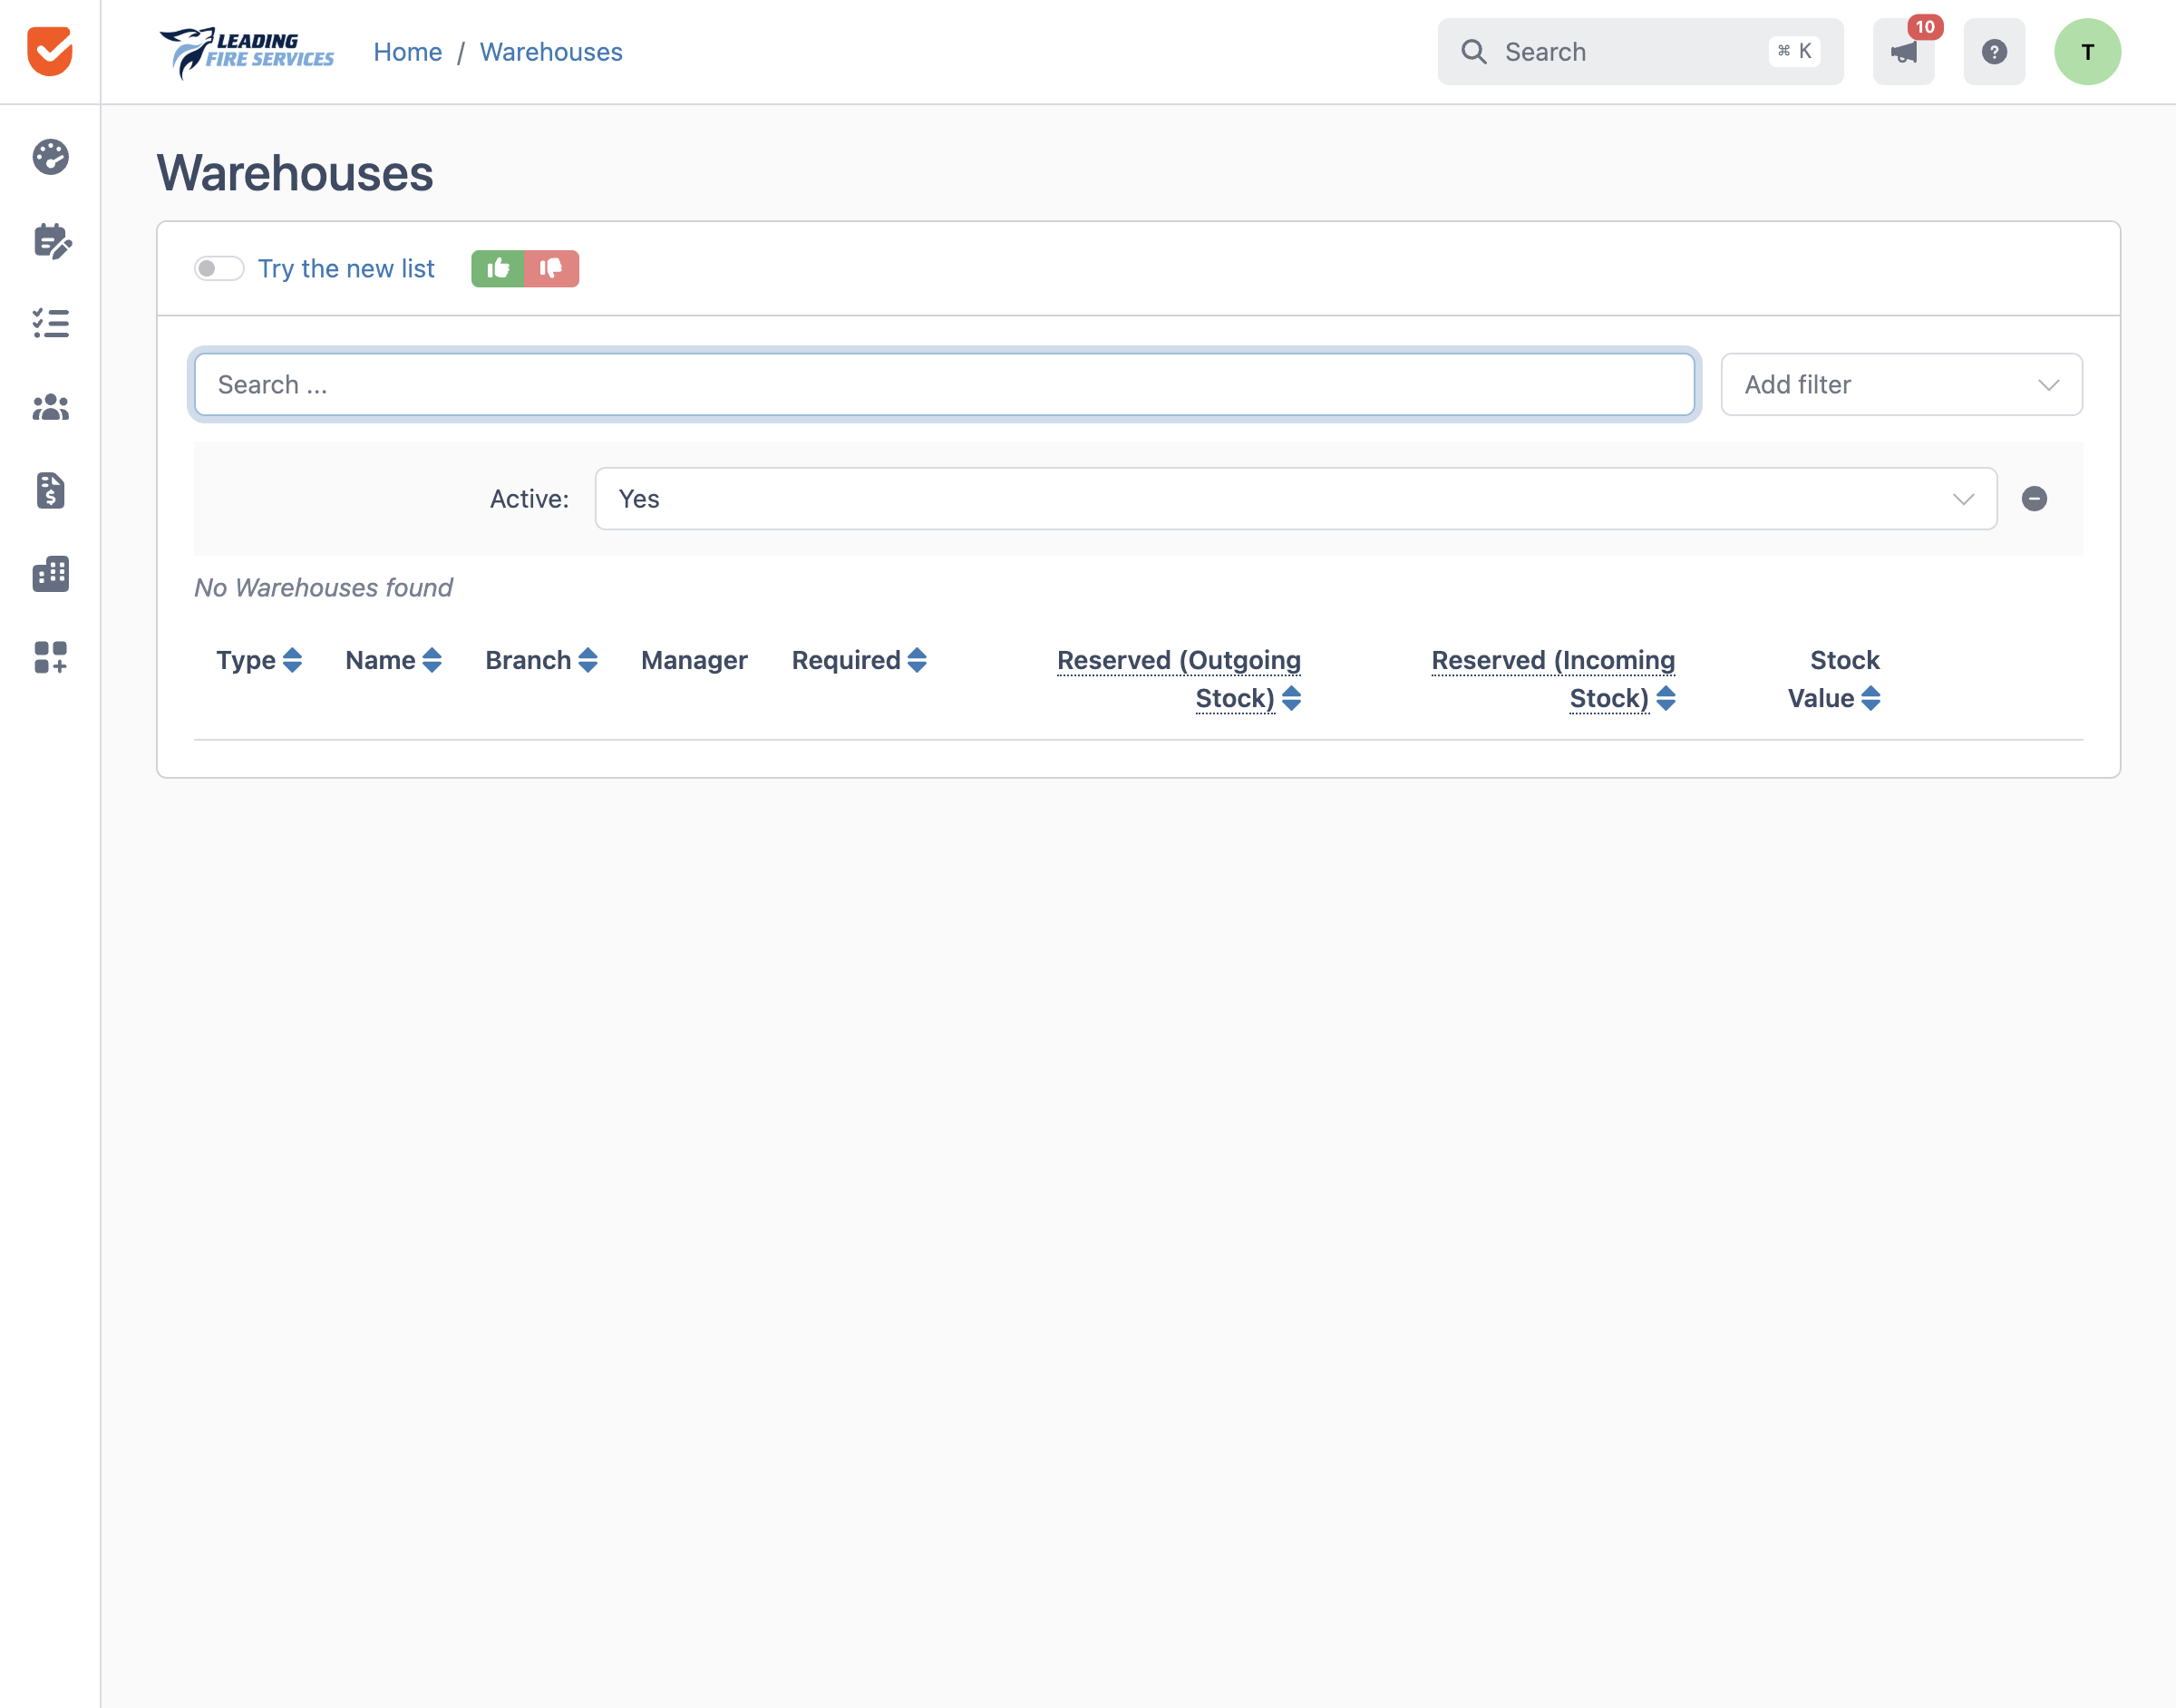Toggle the Try the new list switch

click(x=219, y=268)
